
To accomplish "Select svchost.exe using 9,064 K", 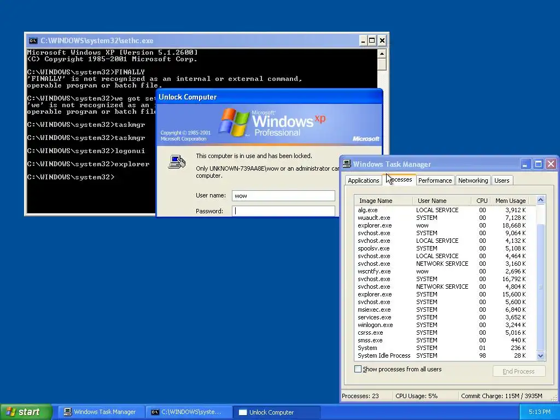I will tap(445, 233).
